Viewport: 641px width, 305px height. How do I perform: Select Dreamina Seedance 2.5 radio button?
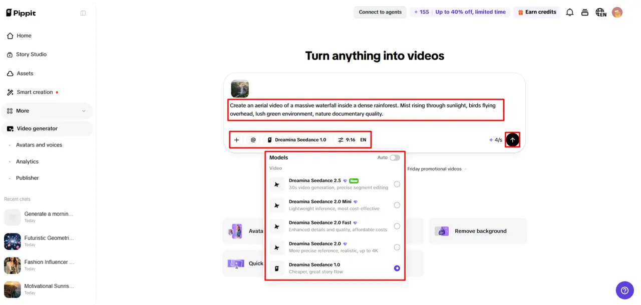point(397,184)
